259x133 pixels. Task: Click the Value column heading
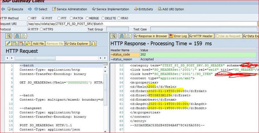198,50
